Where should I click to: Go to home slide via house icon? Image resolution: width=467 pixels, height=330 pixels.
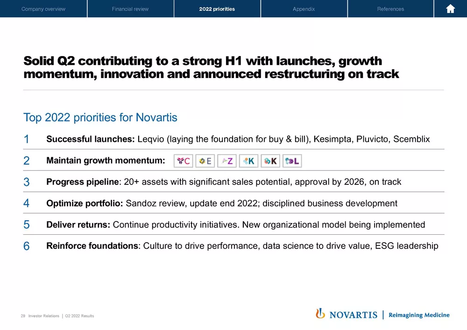pos(450,9)
